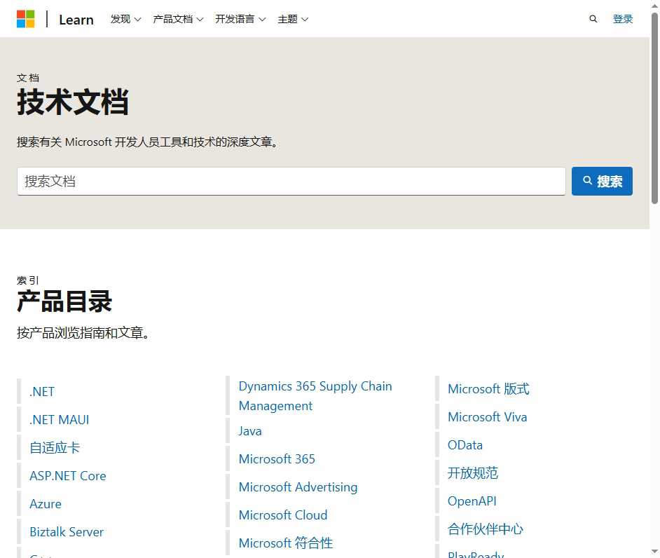Viewport: 660px width, 558px height.
Task: Click the OpenAPI catalog link
Action: [471, 501]
